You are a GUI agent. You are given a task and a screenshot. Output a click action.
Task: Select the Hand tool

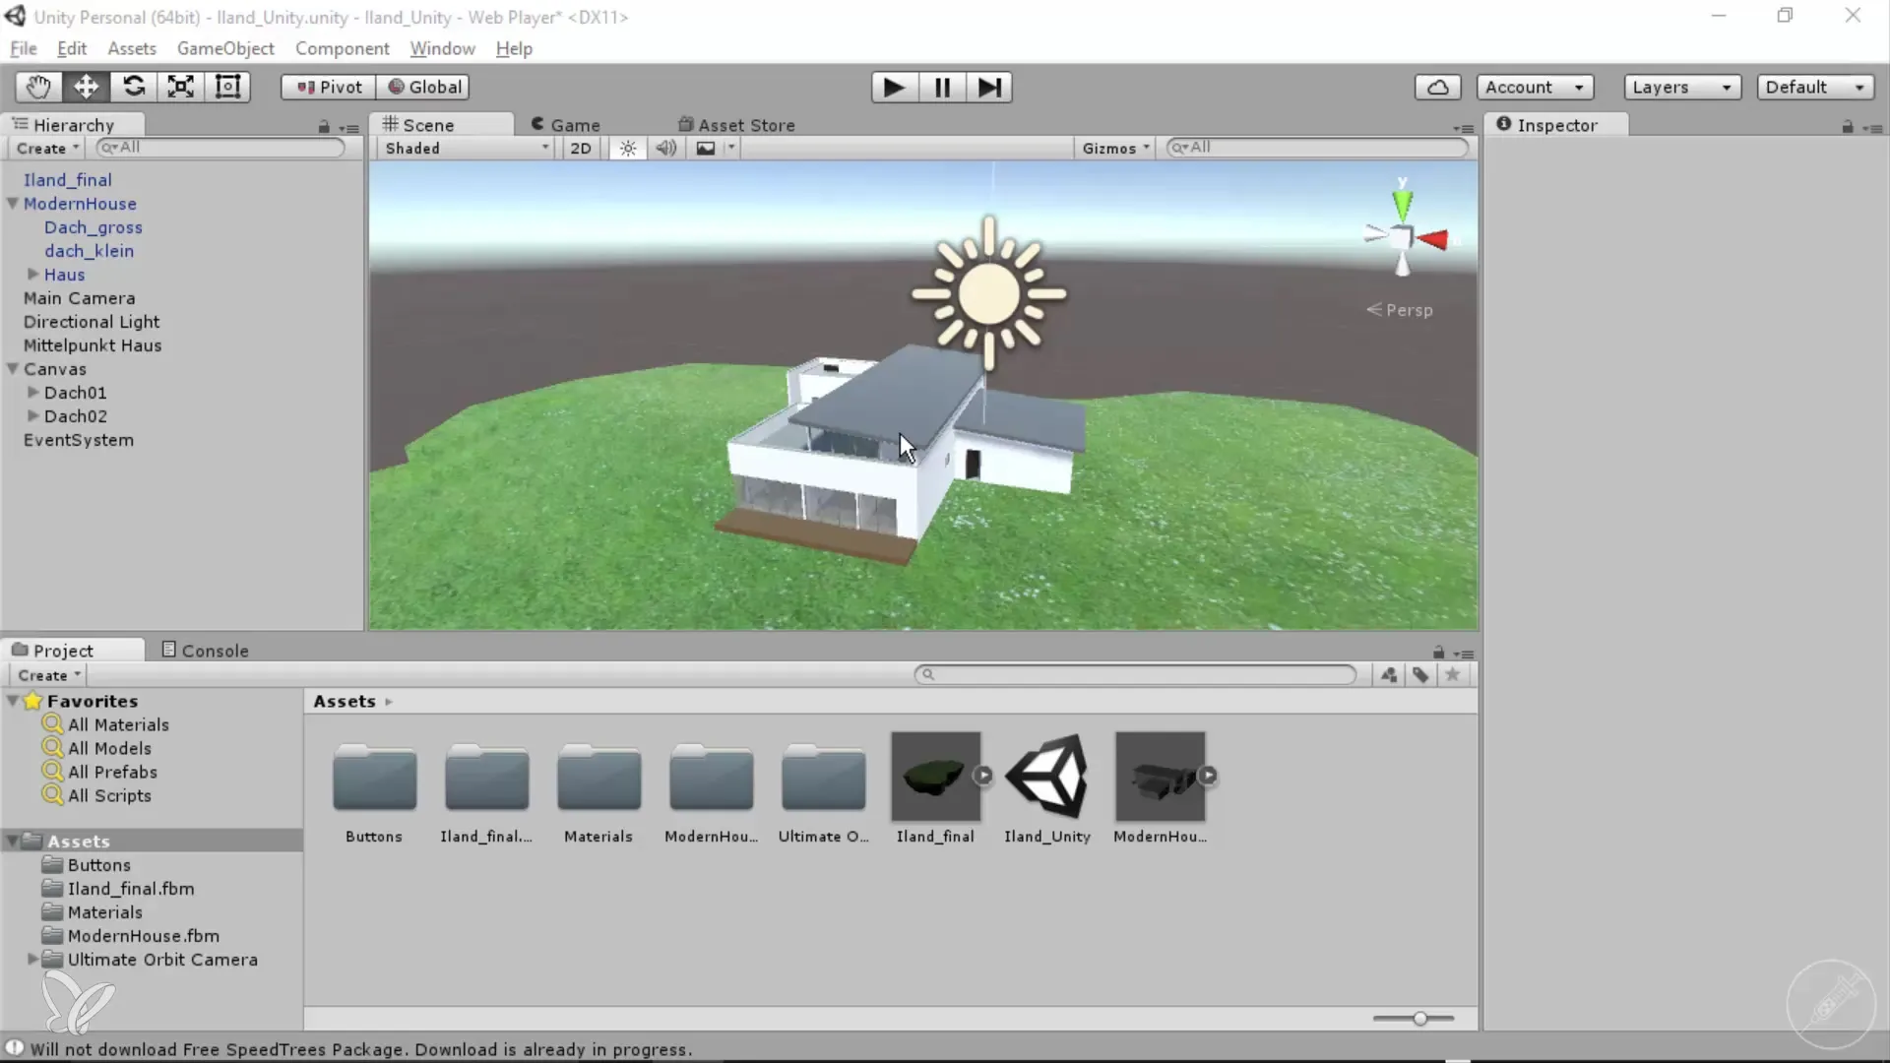(38, 87)
